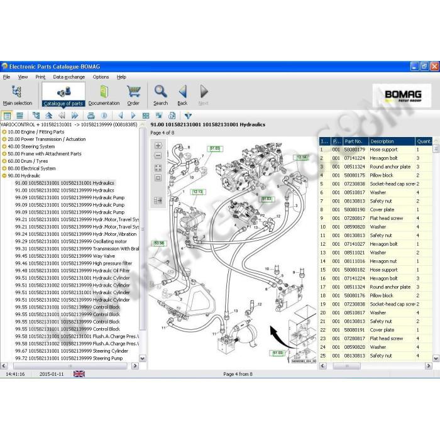Open the Help menu

click(x=121, y=77)
